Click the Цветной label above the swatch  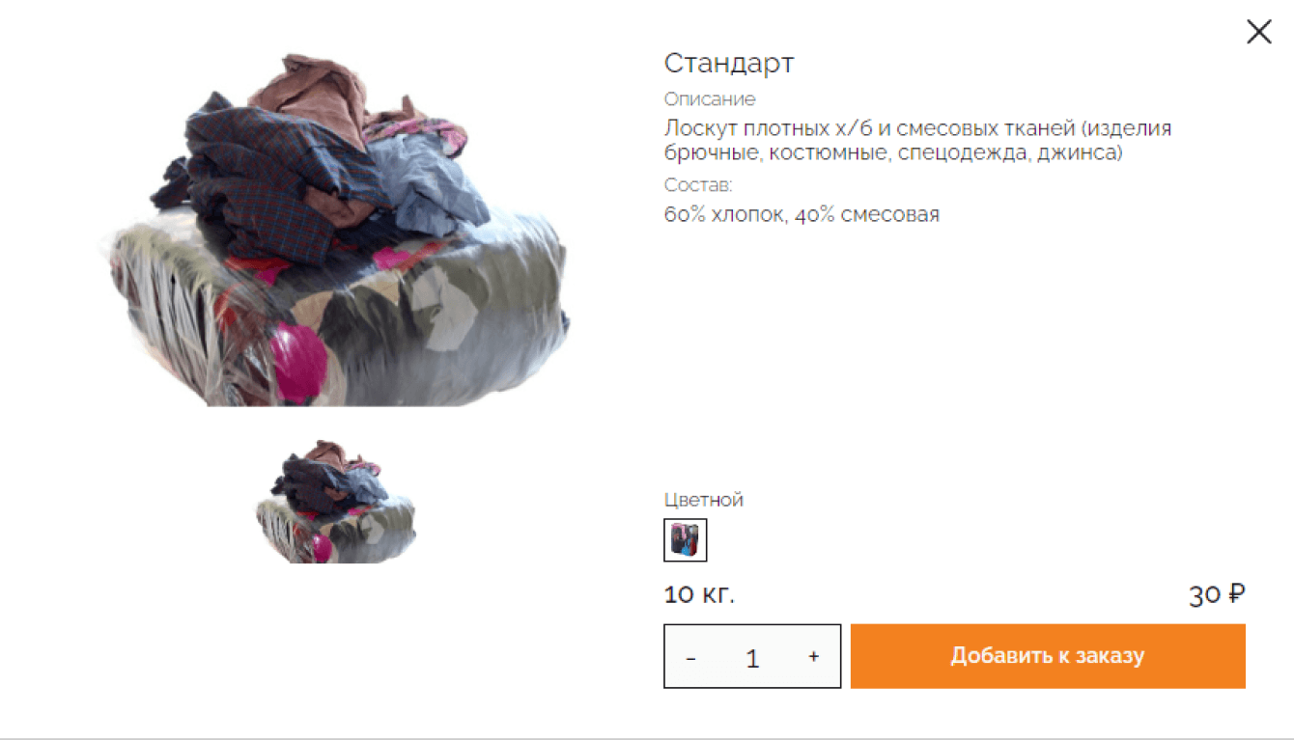(704, 500)
